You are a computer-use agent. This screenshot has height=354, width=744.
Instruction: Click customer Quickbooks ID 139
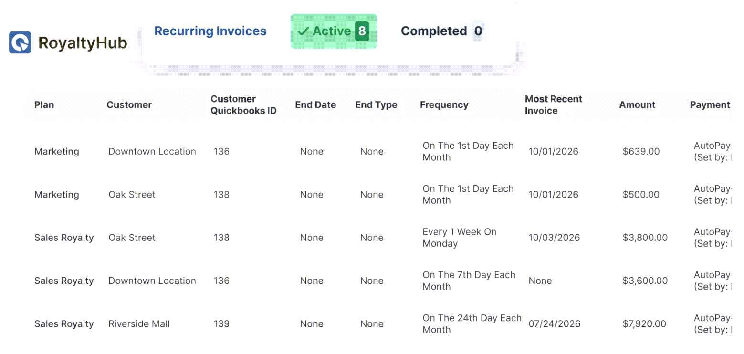point(221,324)
